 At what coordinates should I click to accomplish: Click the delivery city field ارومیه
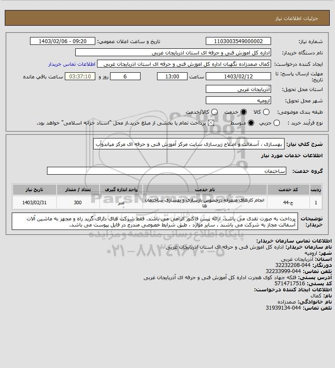tap(238, 101)
